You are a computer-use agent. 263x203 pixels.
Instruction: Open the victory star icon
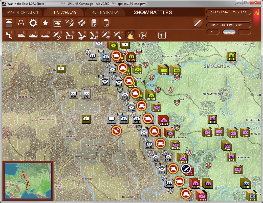pyautogui.click(x=45, y=23)
